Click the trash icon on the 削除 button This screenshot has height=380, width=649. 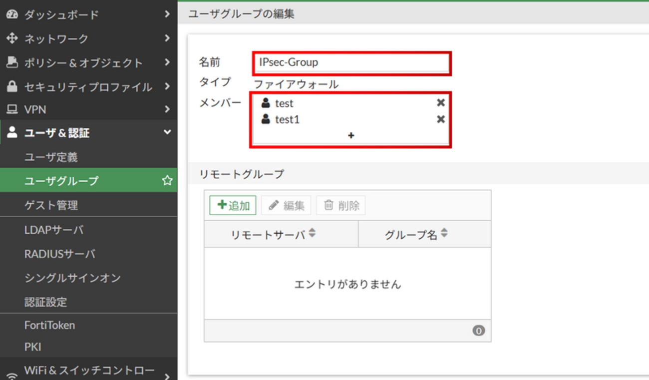point(330,205)
